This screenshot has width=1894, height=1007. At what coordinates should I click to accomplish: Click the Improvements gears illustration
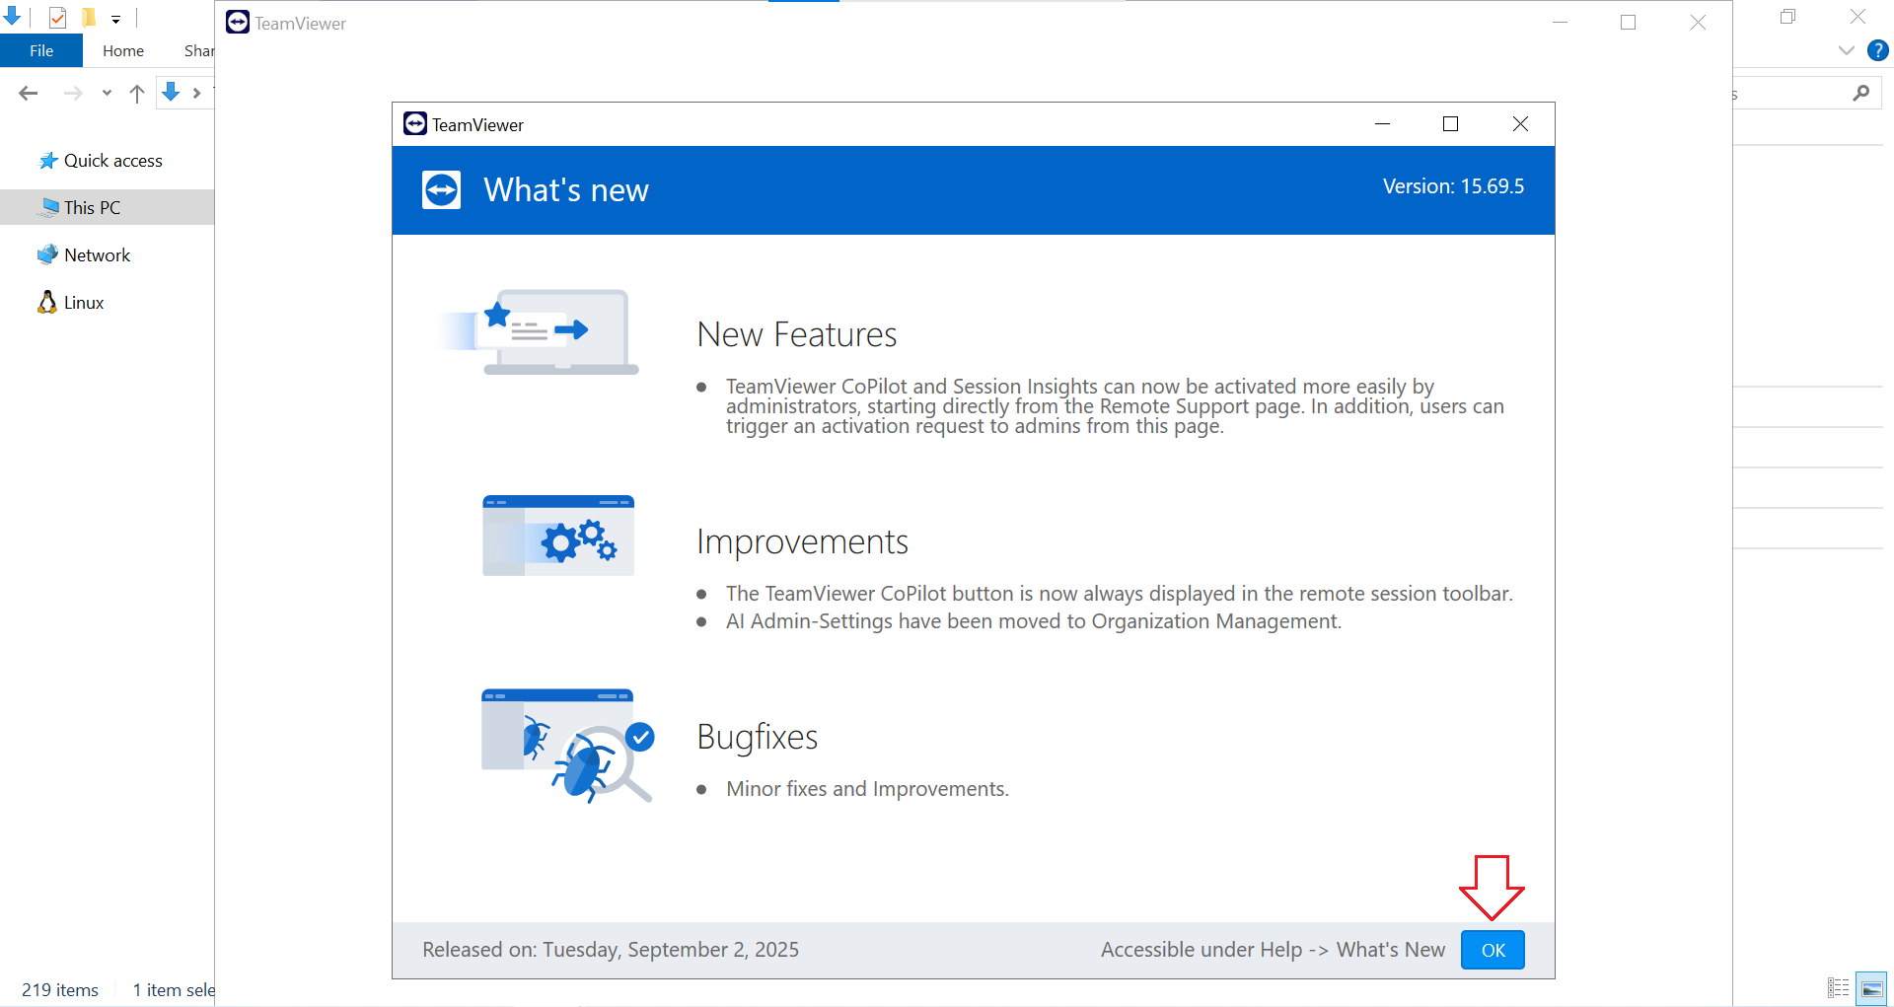[558, 536]
